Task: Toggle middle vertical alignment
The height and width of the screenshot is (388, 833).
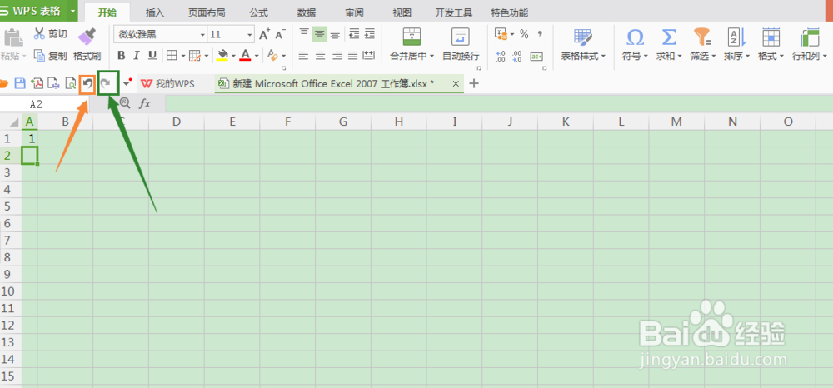Action: [319, 34]
